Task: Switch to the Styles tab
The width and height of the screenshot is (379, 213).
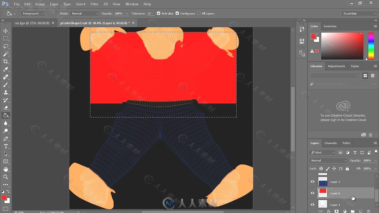Action: click(355, 66)
